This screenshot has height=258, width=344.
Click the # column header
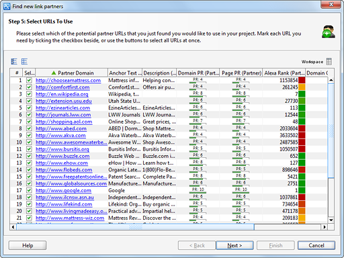coord(17,73)
